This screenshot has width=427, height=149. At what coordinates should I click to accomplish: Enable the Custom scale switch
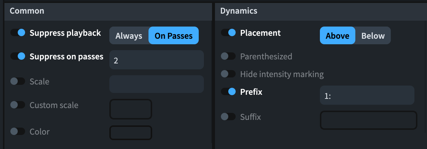(x=18, y=105)
